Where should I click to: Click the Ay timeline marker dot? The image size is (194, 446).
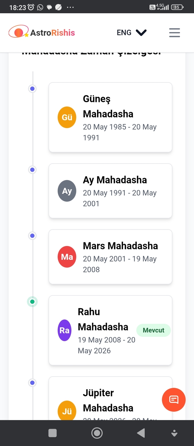tap(32, 170)
